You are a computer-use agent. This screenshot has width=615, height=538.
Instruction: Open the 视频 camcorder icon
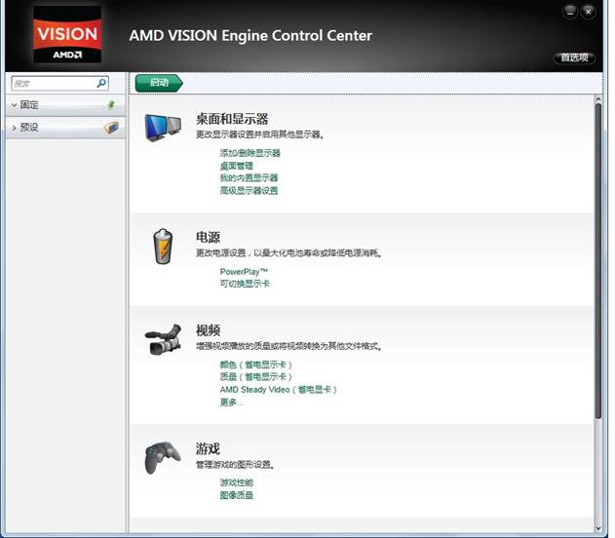pyautogui.click(x=163, y=339)
